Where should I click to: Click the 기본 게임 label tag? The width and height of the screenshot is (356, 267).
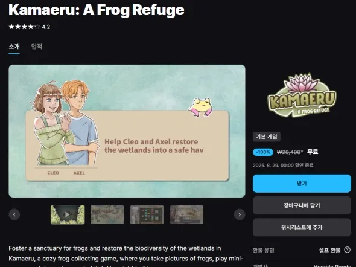[x=267, y=137]
